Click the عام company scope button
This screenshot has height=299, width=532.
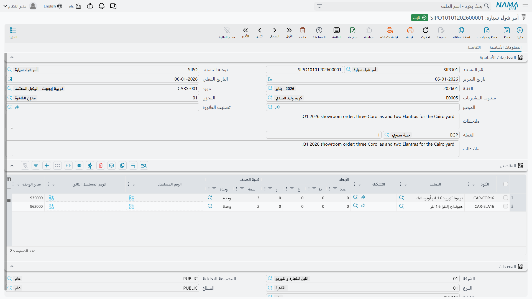click(75, 6)
